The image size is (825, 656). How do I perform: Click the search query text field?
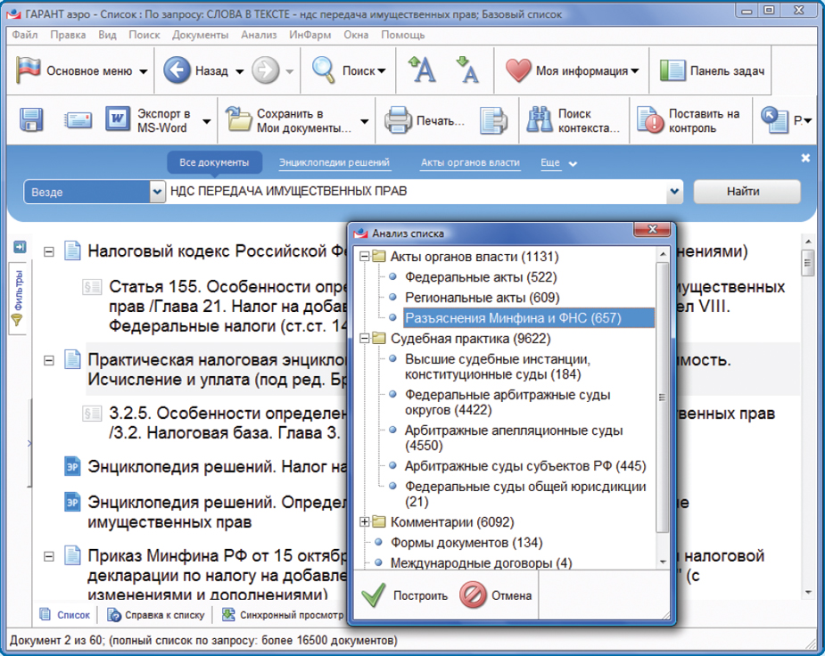click(415, 192)
